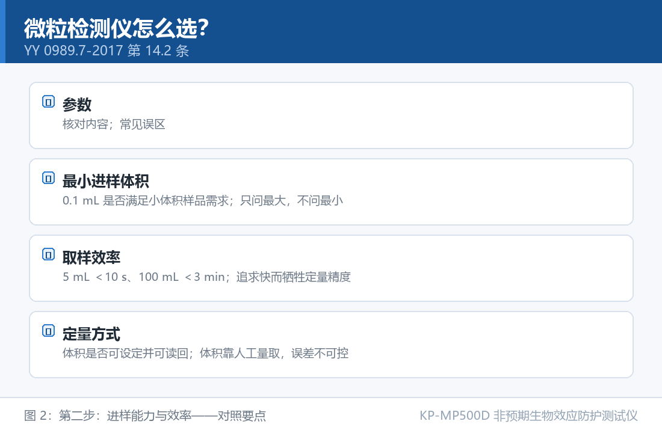Select the 参数 card heading
Image resolution: width=662 pixels, height=433 pixels.
click(77, 105)
